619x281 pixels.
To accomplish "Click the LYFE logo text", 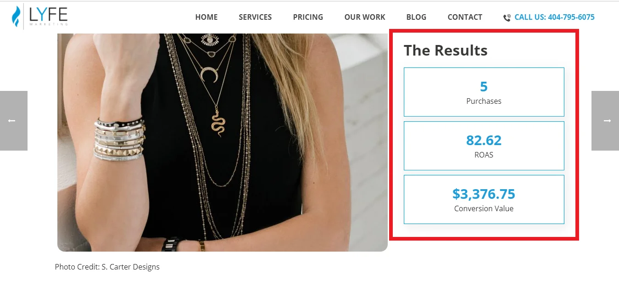I will [48, 16].
